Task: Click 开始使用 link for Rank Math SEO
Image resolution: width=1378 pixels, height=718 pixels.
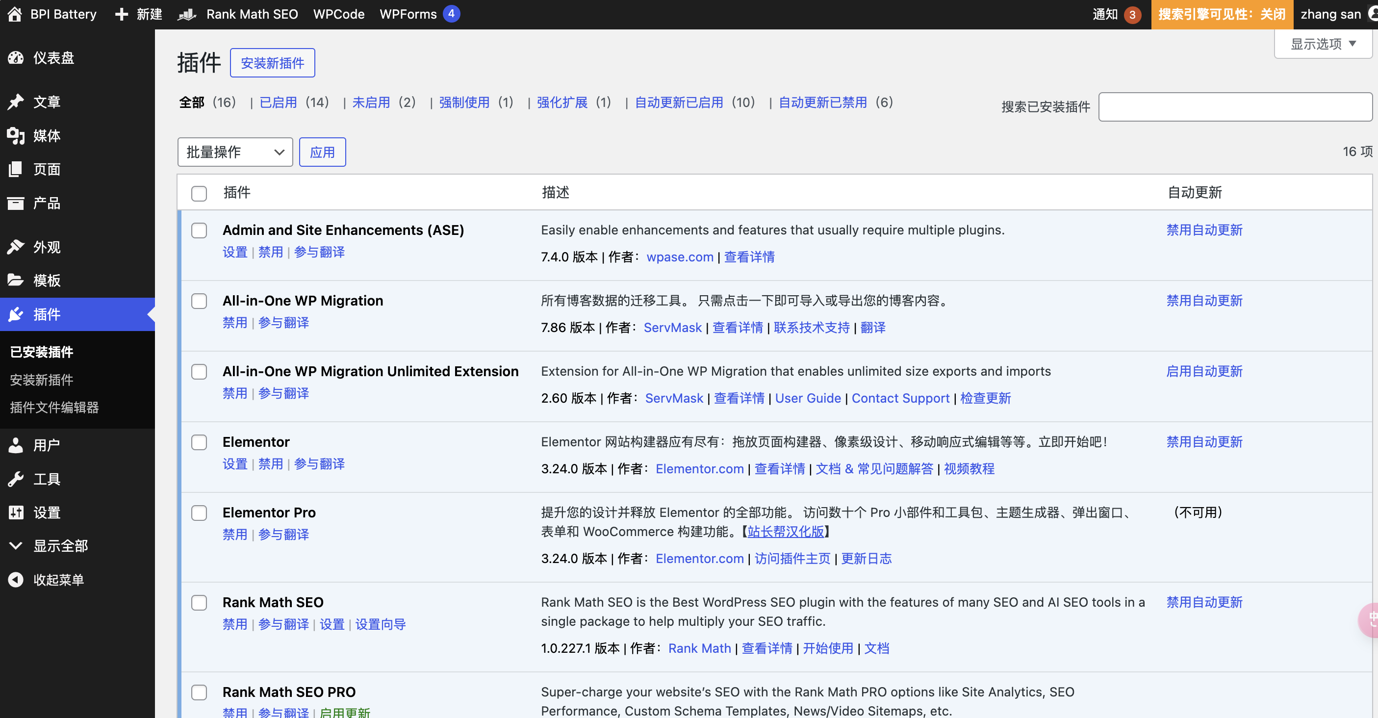Action: [828, 648]
